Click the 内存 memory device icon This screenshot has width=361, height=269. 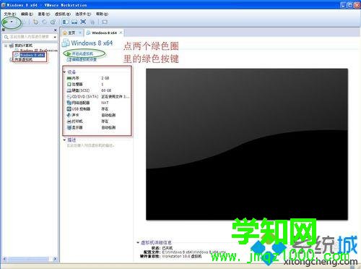click(x=69, y=78)
